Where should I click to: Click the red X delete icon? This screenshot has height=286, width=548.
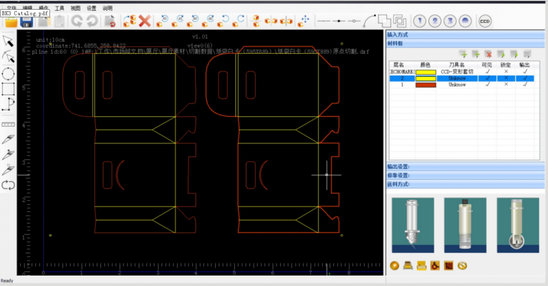144,21
